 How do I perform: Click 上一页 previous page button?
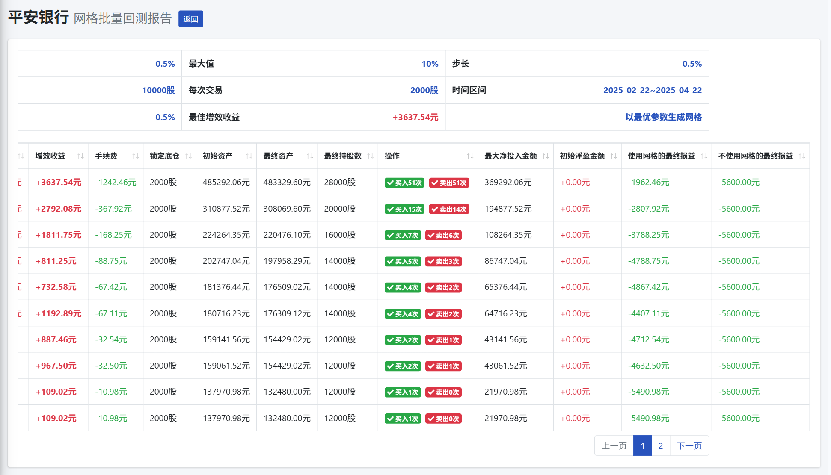pyautogui.click(x=614, y=446)
